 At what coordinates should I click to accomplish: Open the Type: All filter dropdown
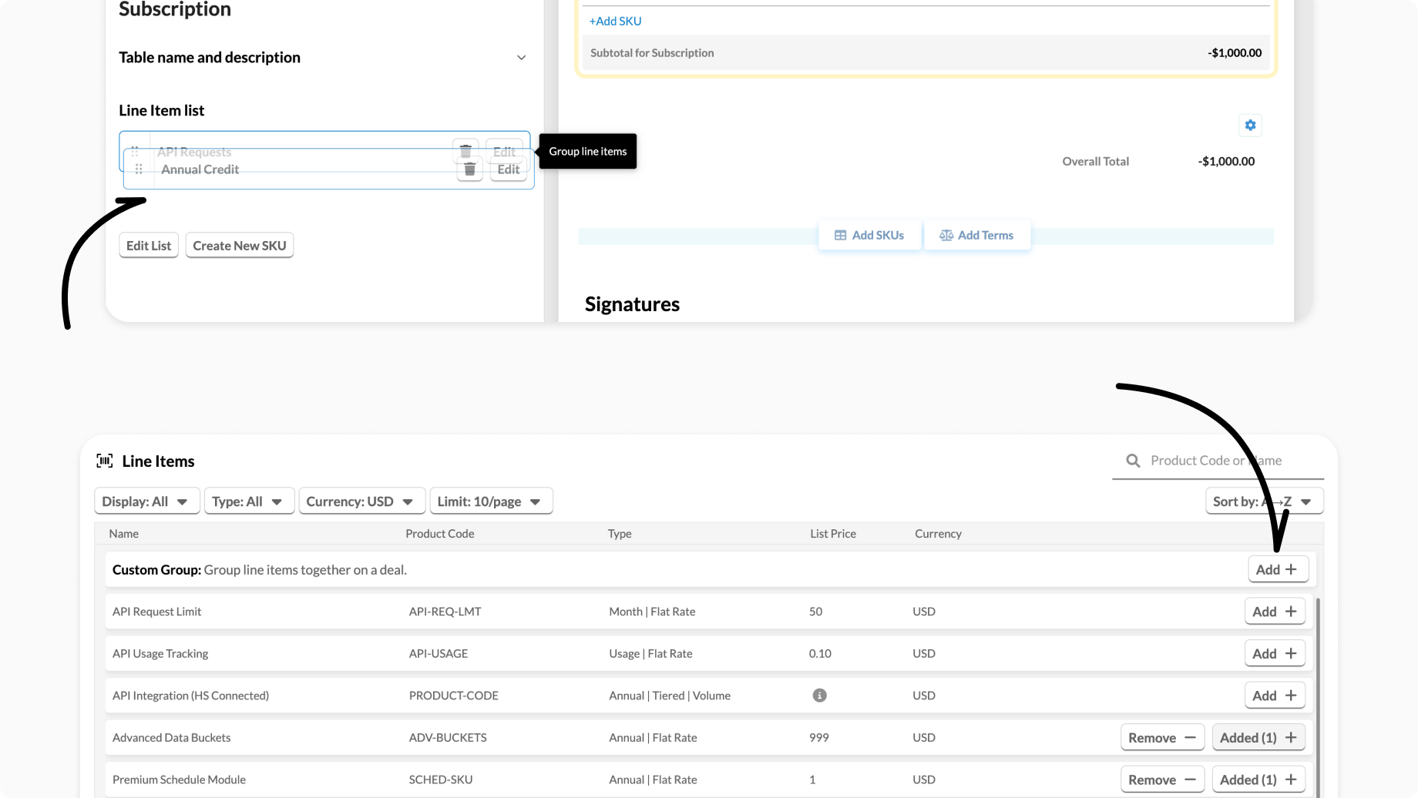pyautogui.click(x=247, y=501)
